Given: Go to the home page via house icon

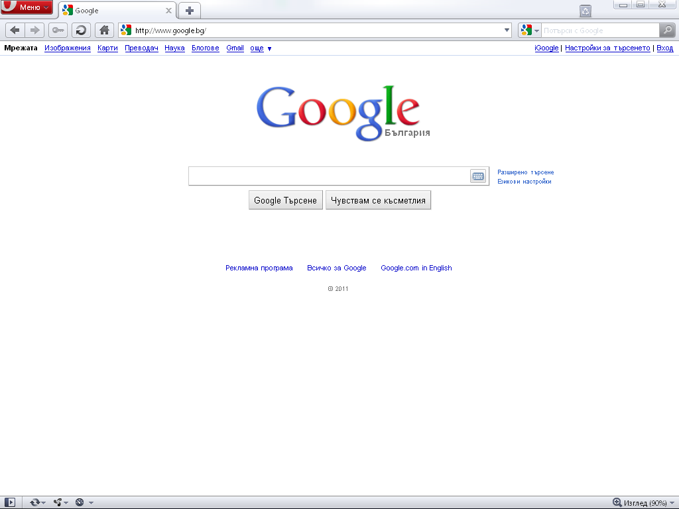Looking at the screenshot, I should (x=104, y=30).
